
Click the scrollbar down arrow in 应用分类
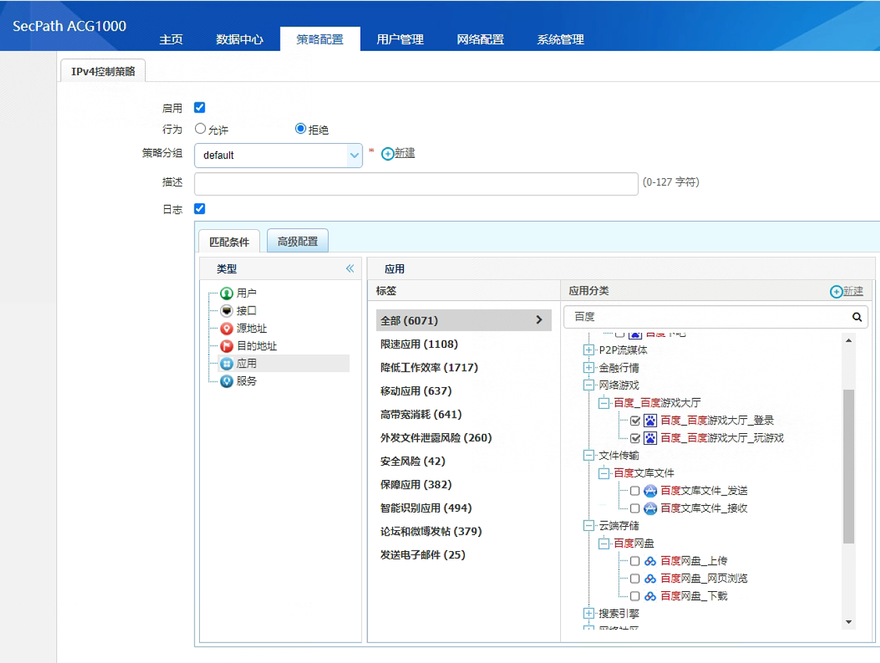[x=848, y=622]
